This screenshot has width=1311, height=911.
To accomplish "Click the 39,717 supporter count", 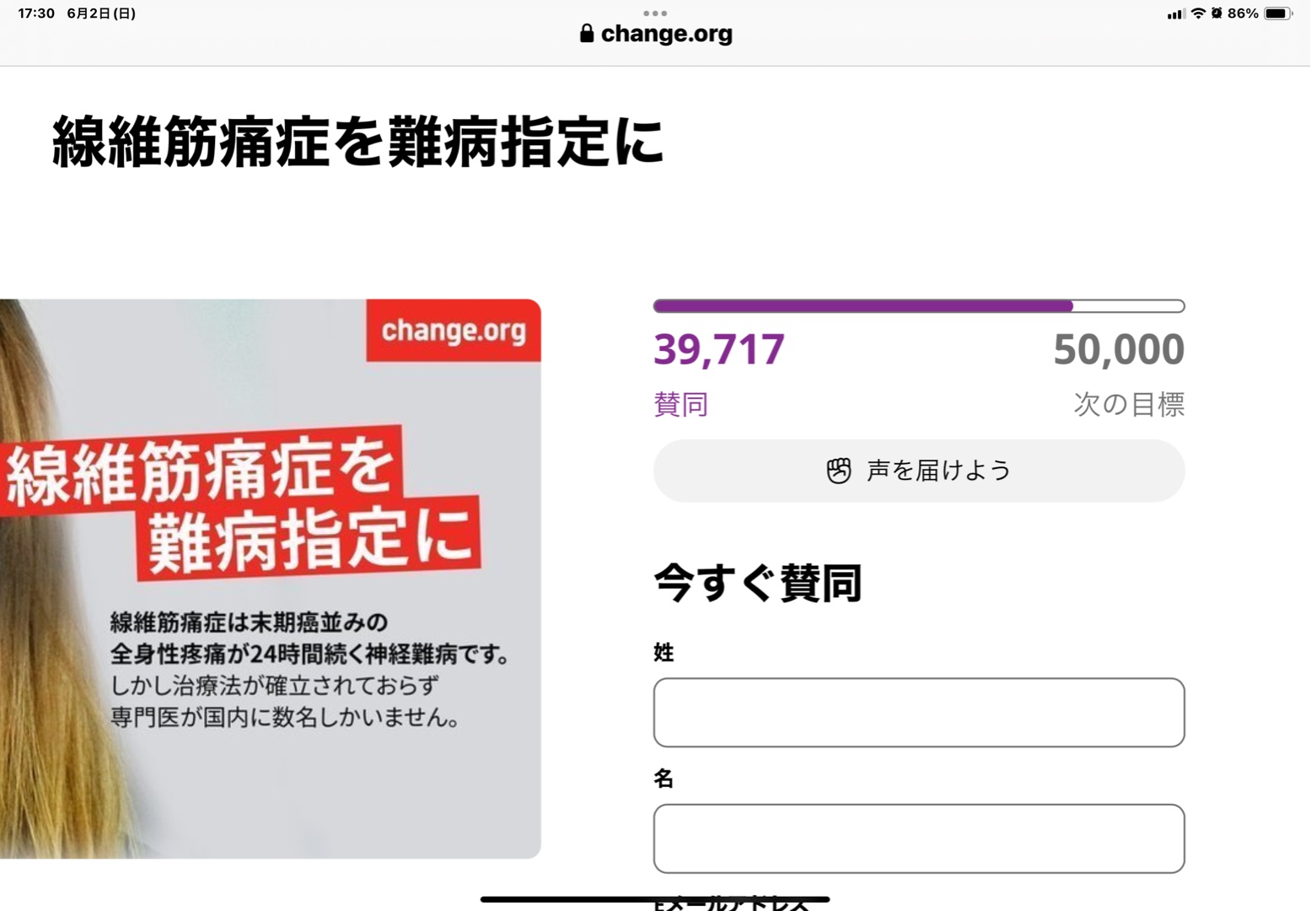I will coord(719,349).
